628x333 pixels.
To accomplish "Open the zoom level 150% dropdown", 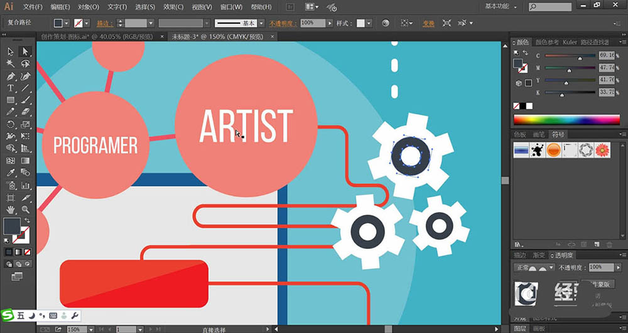I will (91, 329).
